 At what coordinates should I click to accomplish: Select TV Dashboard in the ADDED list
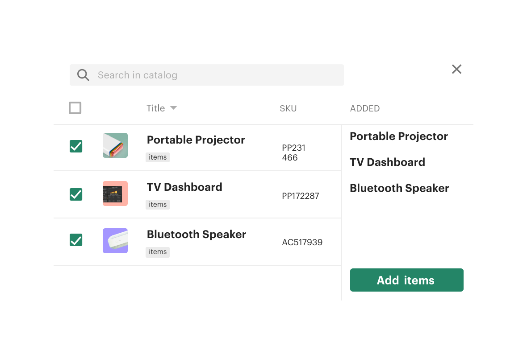click(x=387, y=162)
